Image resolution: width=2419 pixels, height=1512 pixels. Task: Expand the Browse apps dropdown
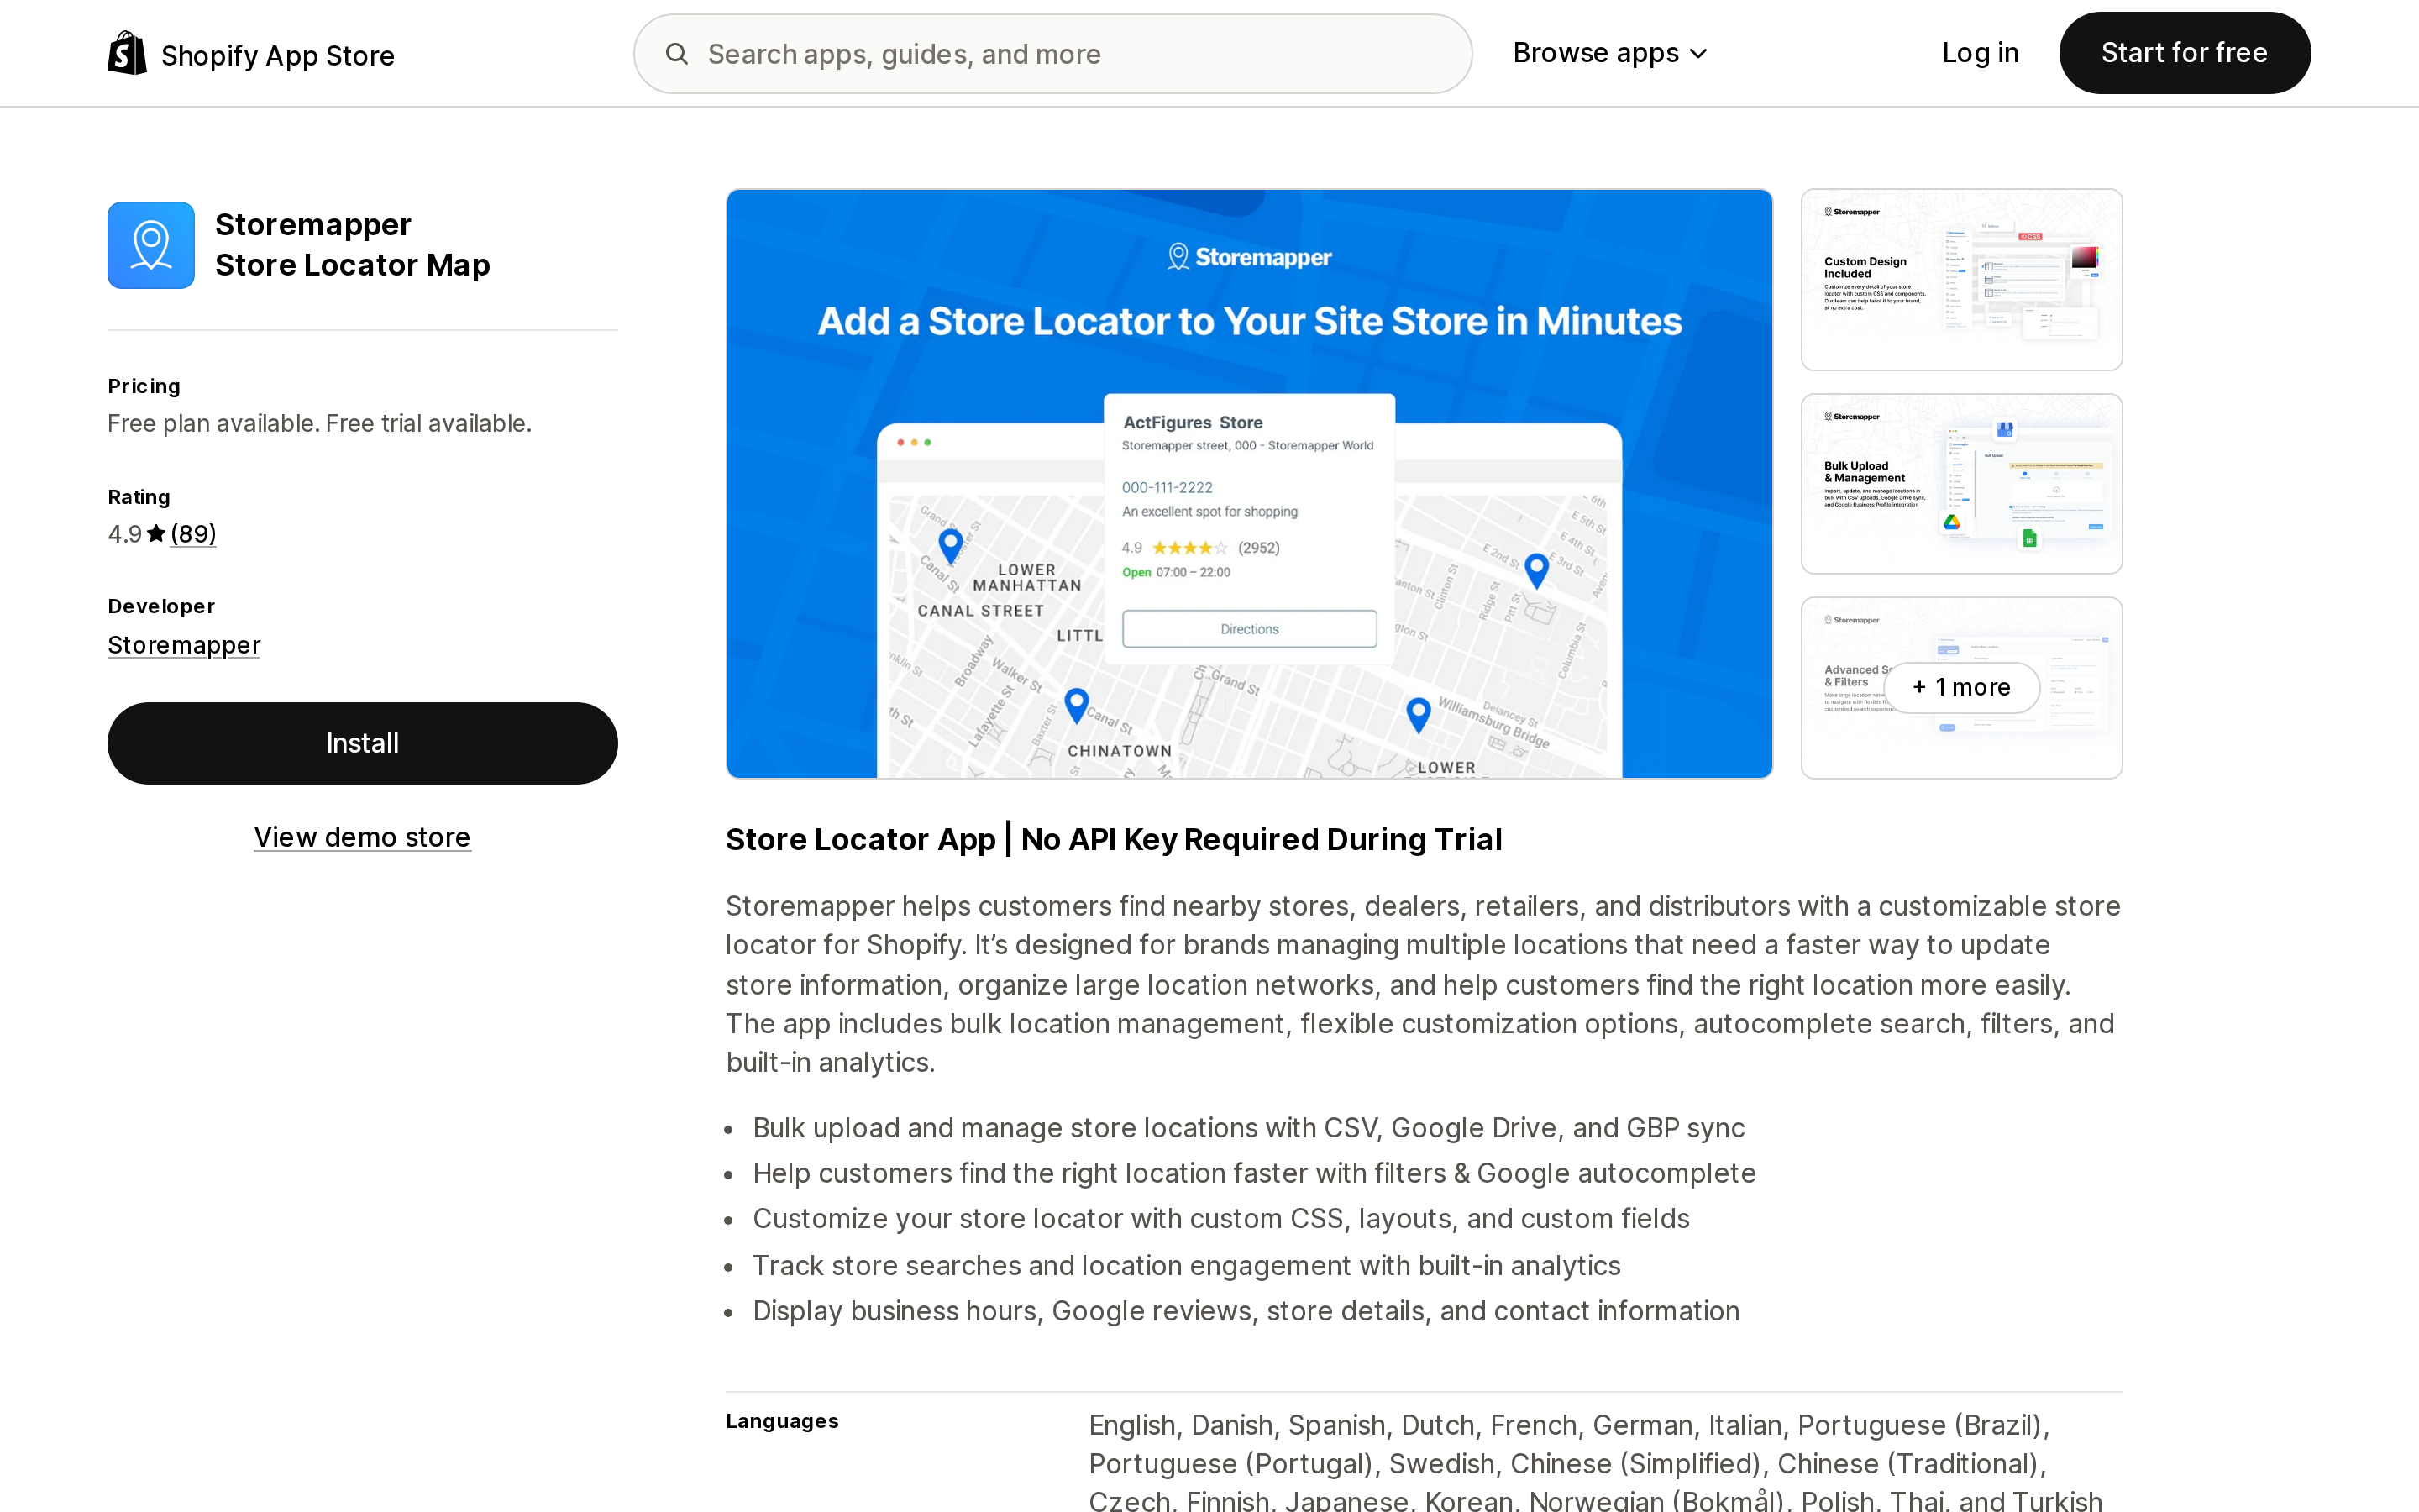1610,53
